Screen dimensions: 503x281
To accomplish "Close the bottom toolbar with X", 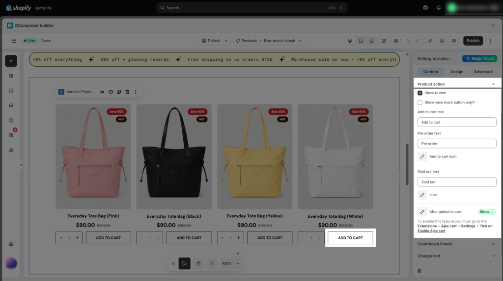I will click(238, 254).
